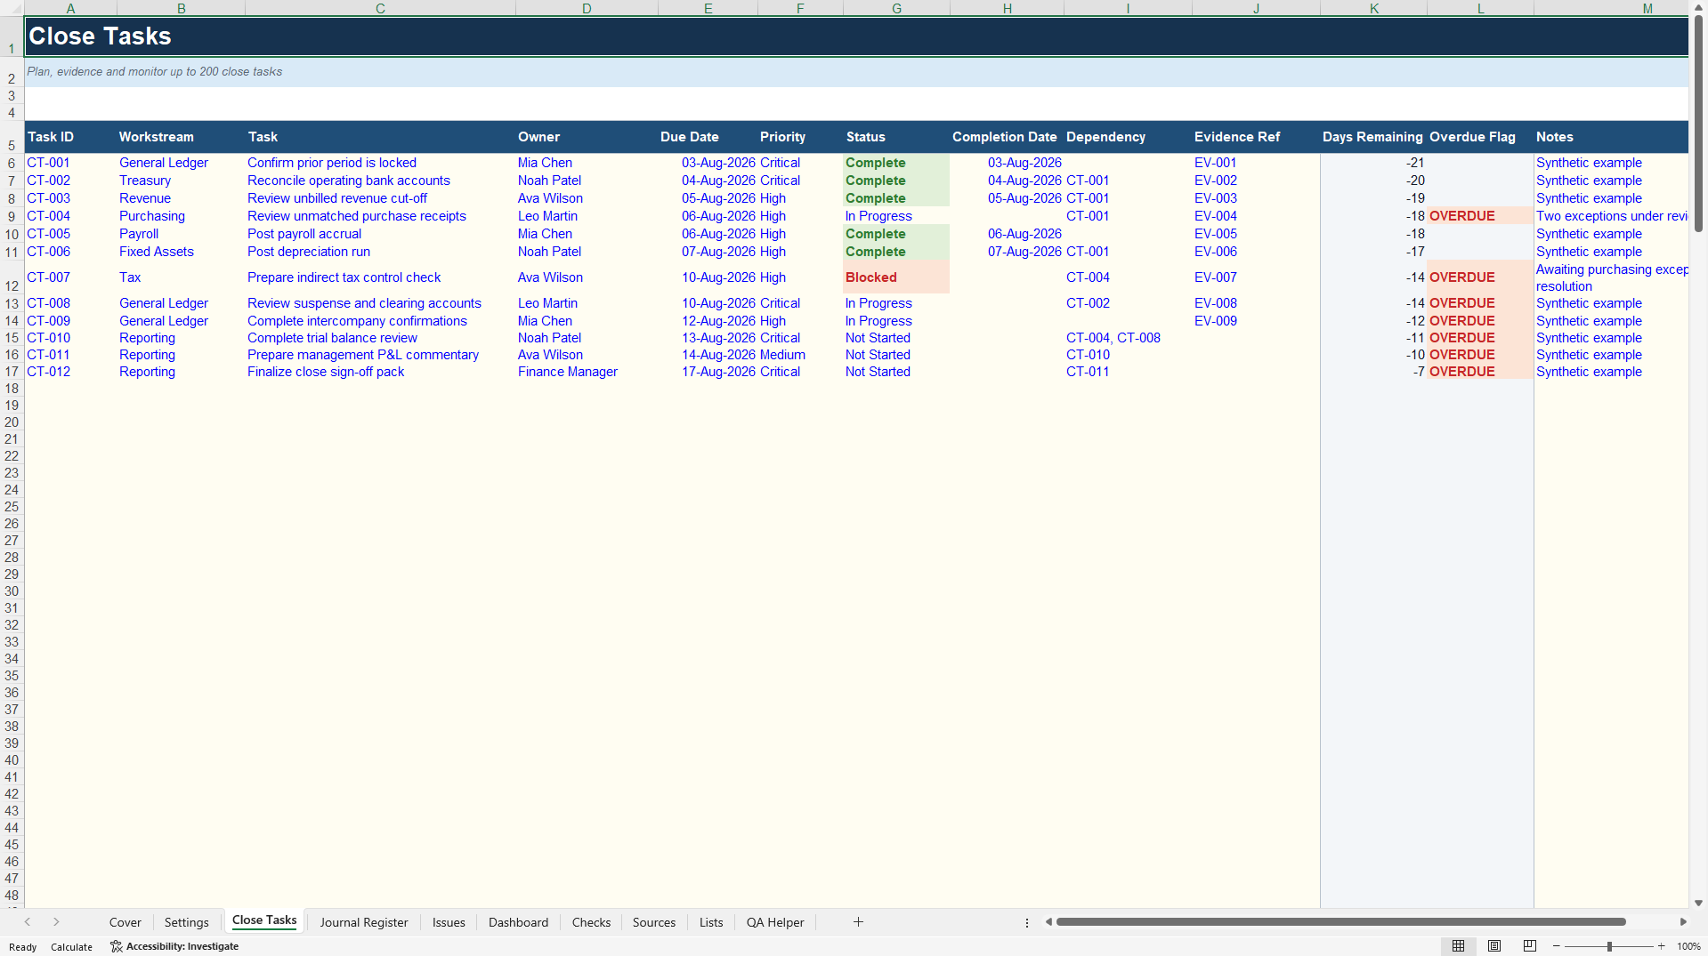
Task: Click the vertical scrollbar thumb
Action: tap(1698, 125)
